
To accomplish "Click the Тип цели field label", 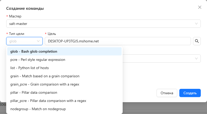I will point(18,34).
